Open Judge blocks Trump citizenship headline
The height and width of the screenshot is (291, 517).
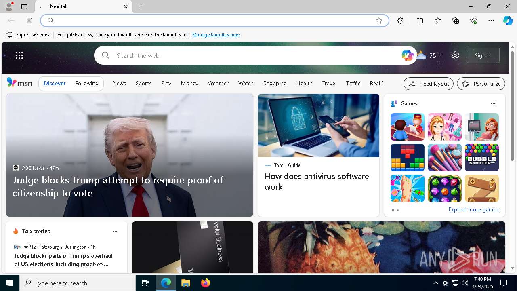point(118,186)
